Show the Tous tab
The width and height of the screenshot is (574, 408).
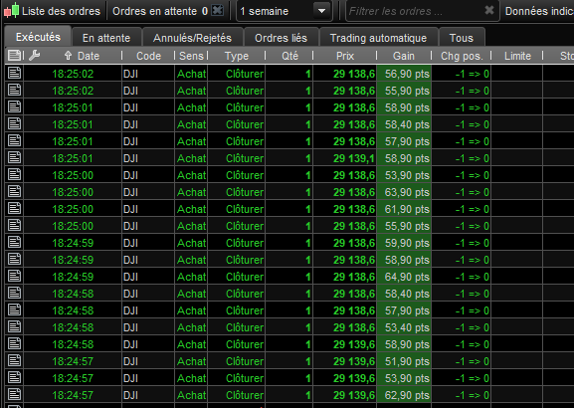[462, 38]
